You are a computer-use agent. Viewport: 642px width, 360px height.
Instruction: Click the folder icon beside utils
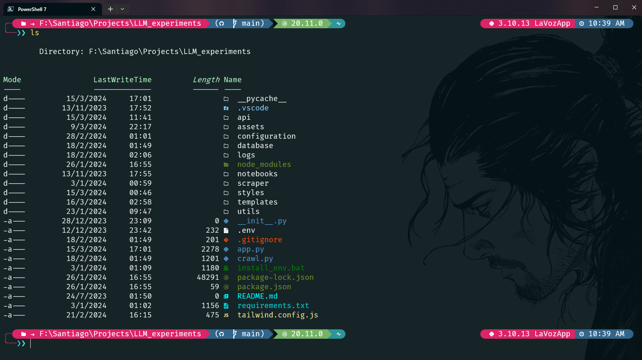pyautogui.click(x=226, y=211)
